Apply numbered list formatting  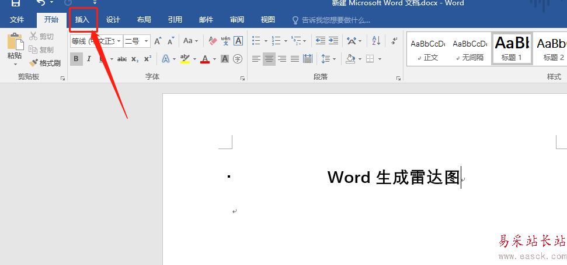tap(276, 41)
